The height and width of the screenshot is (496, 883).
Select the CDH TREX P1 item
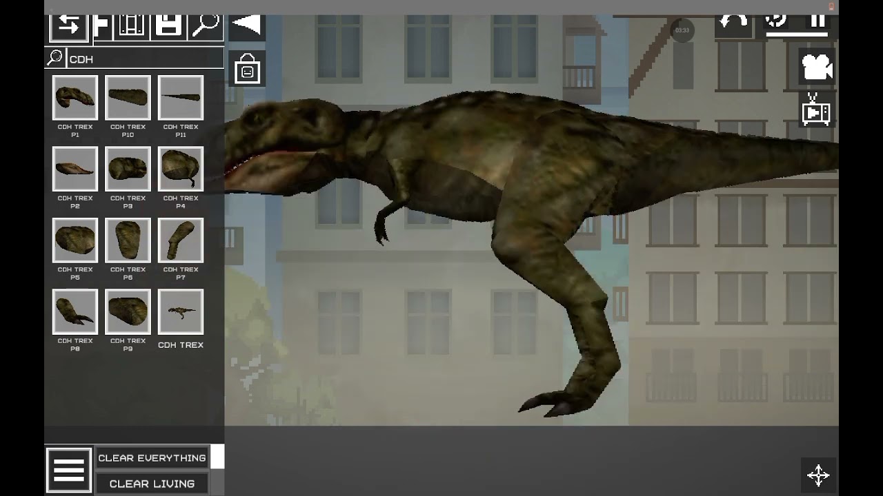pyautogui.click(x=75, y=98)
